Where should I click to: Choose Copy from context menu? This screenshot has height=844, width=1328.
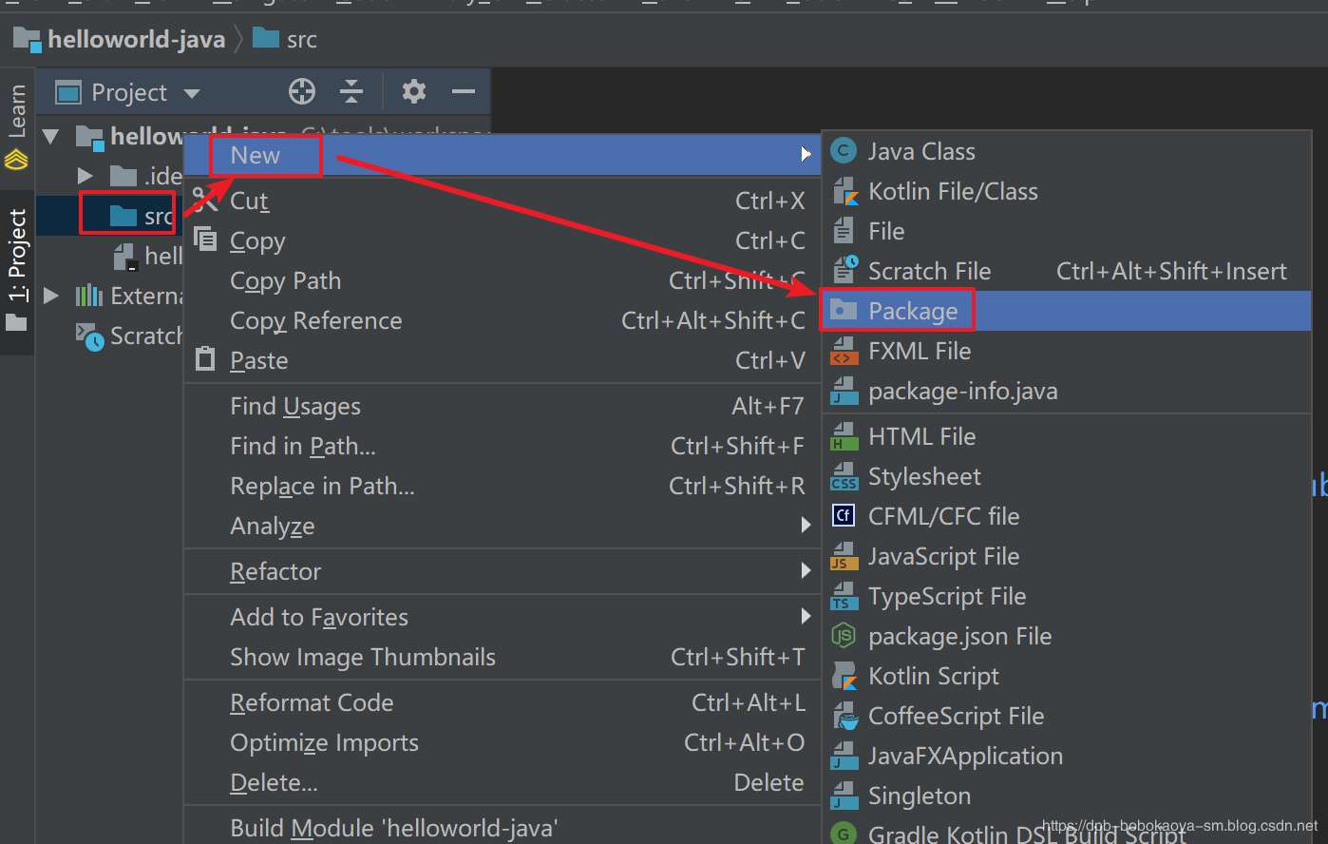click(502, 240)
